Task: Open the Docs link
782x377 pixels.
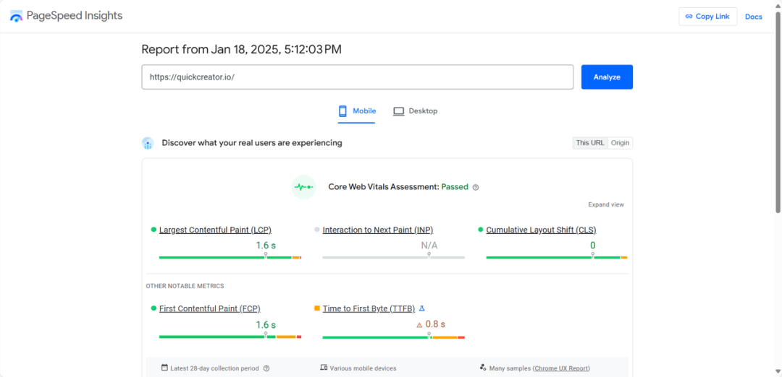Action: click(x=754, y=17)
